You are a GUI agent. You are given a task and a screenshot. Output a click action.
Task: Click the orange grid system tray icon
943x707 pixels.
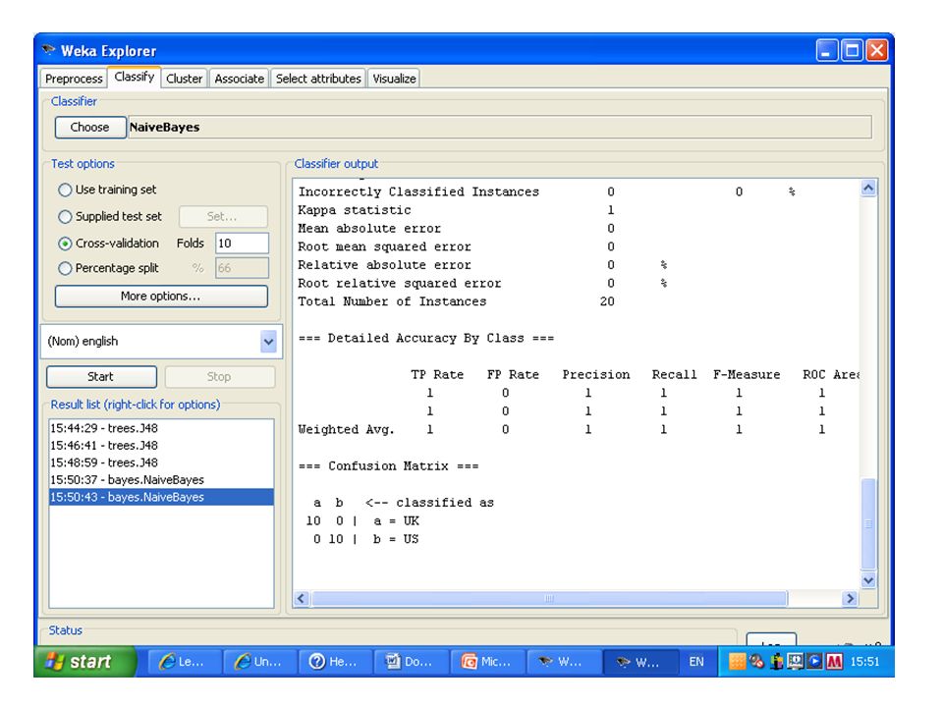coord(737,661)
